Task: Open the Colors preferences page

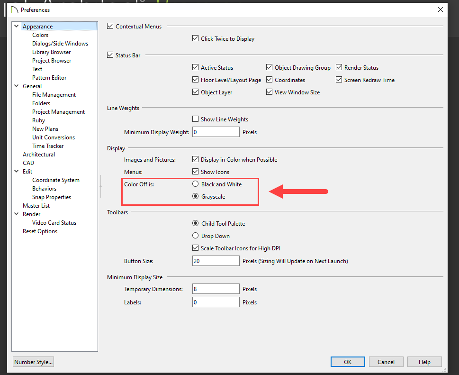Action: point(40,35)
